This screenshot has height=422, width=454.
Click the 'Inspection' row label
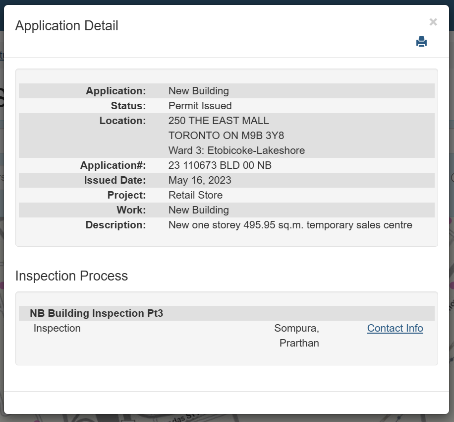(x=57, y=328)
